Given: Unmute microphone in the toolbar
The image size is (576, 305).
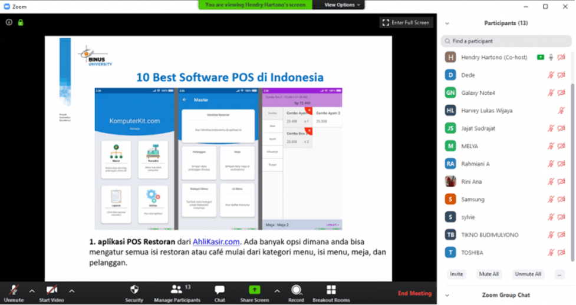Looking at the screenshot, I should tap(14, 293).
